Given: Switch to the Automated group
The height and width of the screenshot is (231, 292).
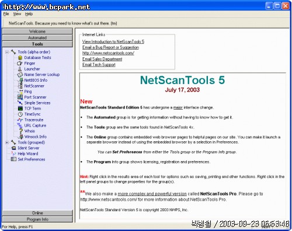Looking at the screenshot, I should (37, 37).
